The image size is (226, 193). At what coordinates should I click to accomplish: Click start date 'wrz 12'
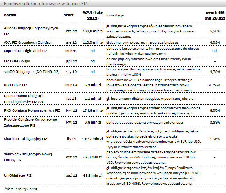point(71,157)
